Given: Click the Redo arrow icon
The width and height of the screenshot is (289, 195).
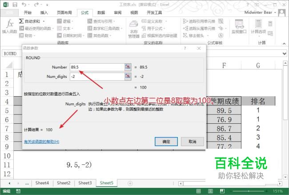Looking at the screenshot, I should coord(36,4).
